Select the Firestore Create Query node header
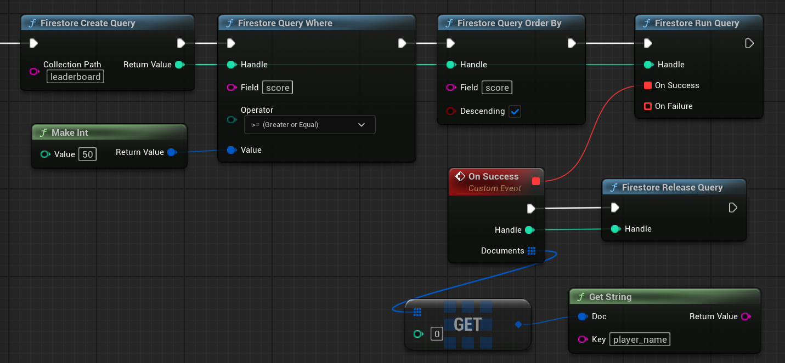Viewport: 785px width, 363px height. [x=88, y=23]
